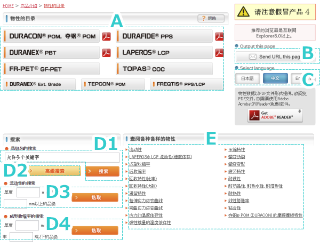Click the 高级搜索 advanced search button

(x=55, y=171)
